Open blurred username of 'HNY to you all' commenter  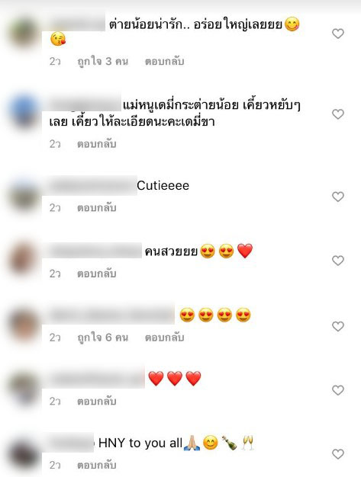(x=72, y=443)
